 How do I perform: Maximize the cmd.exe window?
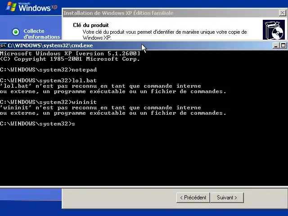click(x=283, y=45)
